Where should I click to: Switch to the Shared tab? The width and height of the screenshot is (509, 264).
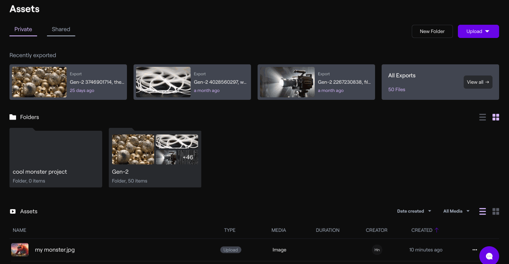[61, 29]
